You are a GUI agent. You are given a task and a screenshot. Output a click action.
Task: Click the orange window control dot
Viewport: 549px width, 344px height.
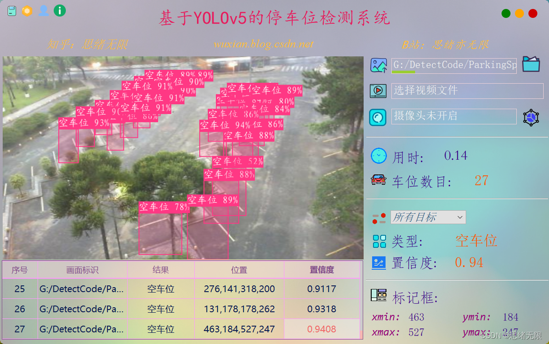tap(519, 13)
